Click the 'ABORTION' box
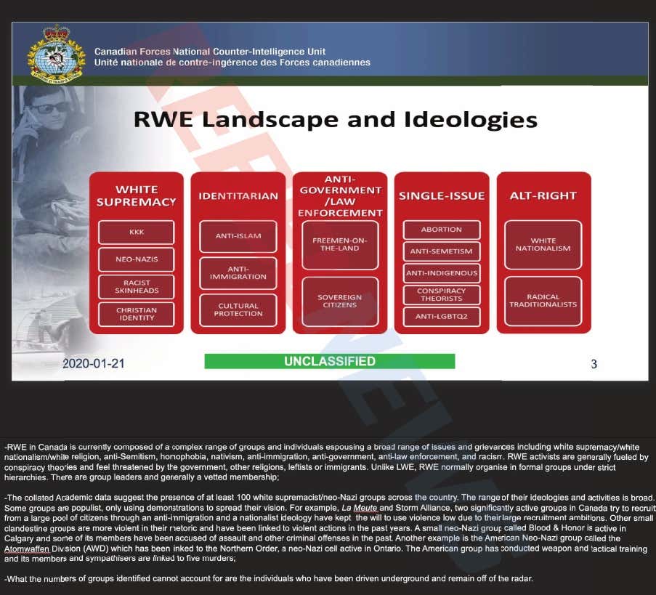Viewport: 656px width, 595px height. pyautogui.click(x=442, y=230)
